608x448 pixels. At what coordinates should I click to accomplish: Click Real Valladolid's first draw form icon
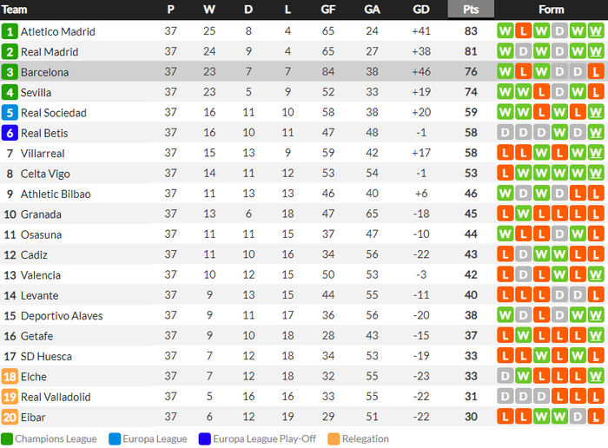506,397
